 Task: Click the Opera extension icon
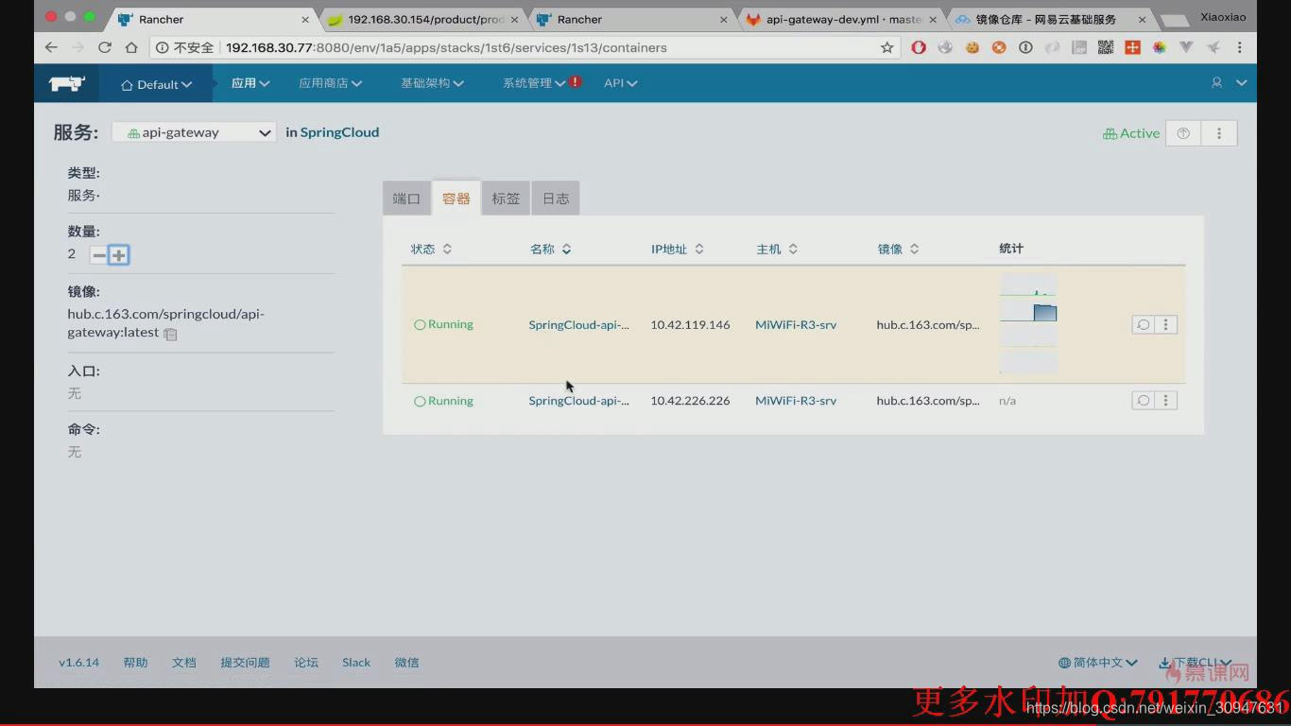pos(919,47)
